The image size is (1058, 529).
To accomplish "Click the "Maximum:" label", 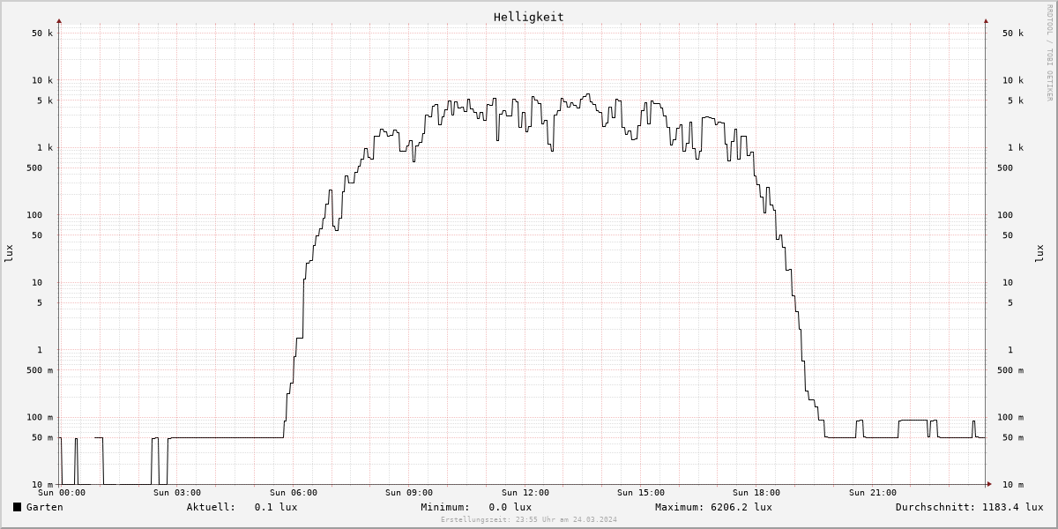I will click(x=680, y=507).
